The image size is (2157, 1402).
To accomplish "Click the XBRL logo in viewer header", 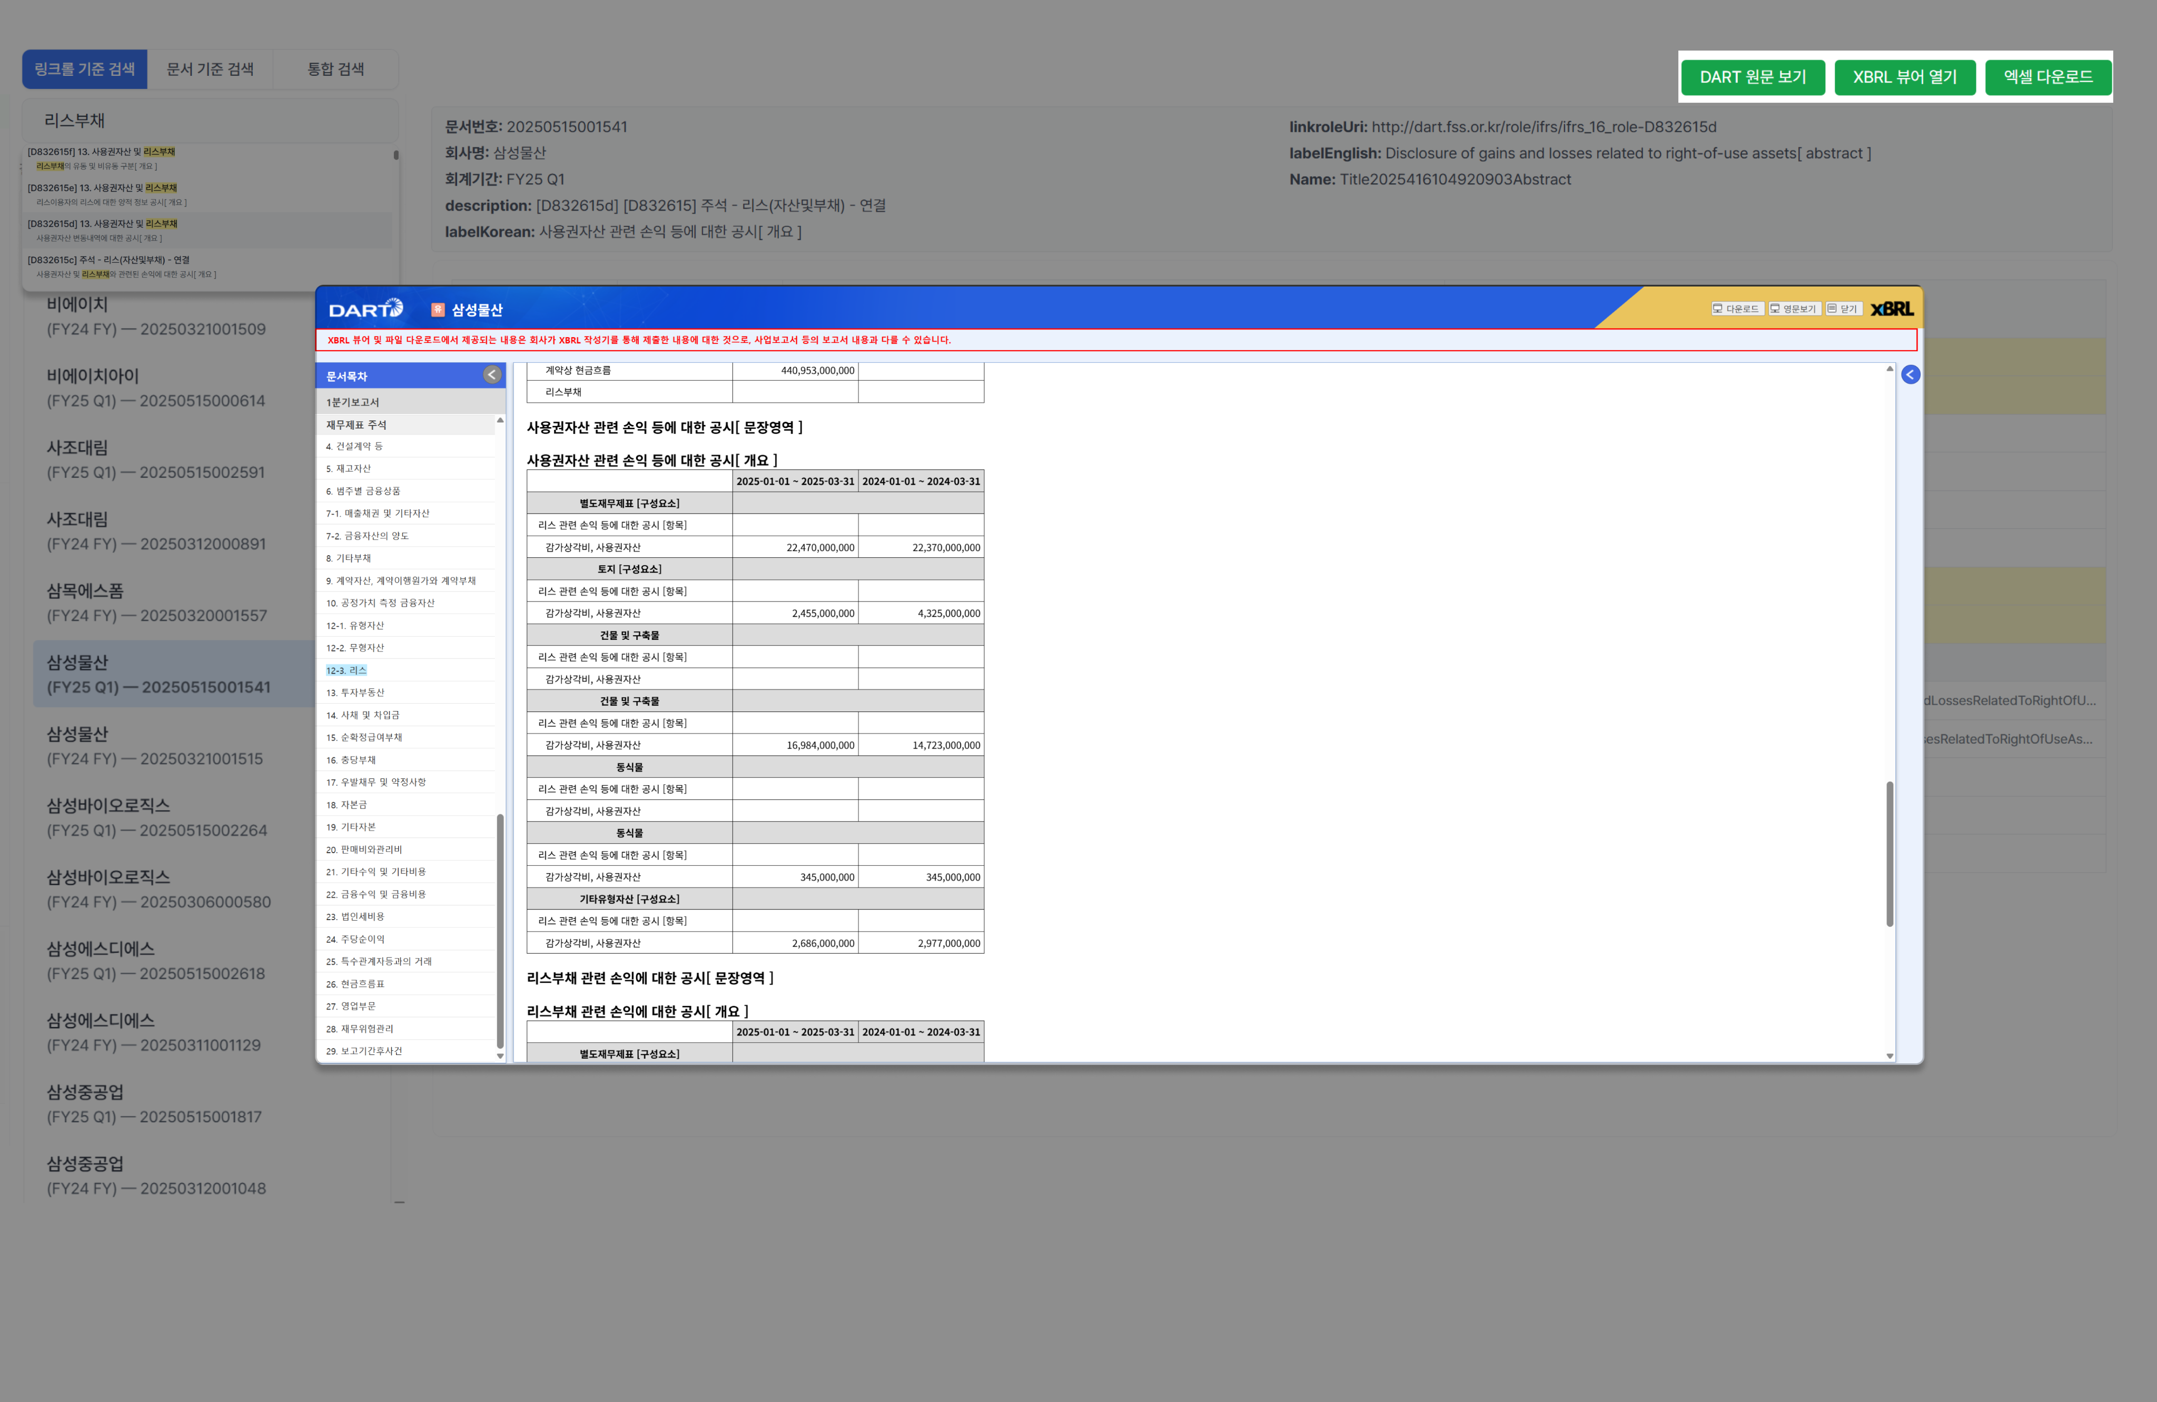I will tap(1892, 309).
